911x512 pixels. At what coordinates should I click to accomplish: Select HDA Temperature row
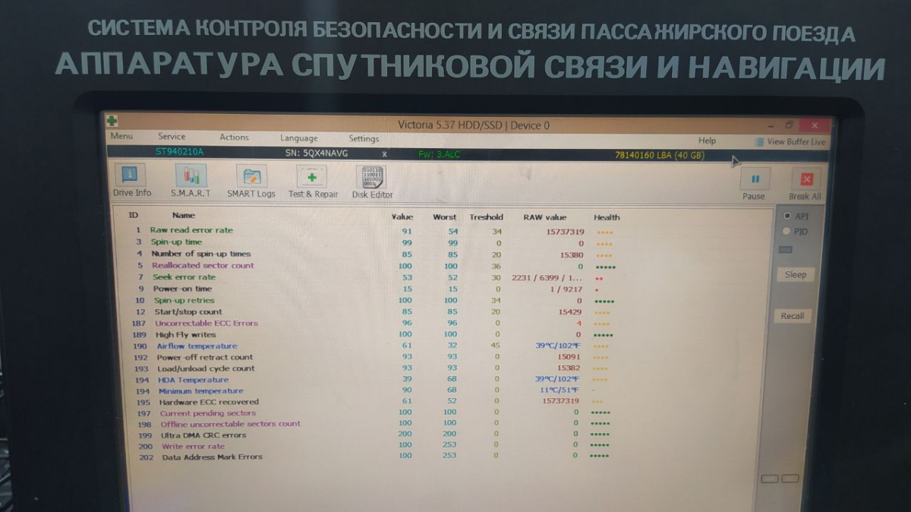point(372,380)
